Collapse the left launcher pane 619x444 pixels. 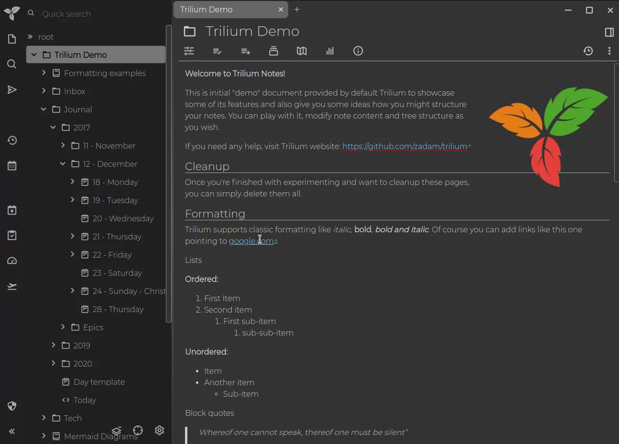coord(11,432)
